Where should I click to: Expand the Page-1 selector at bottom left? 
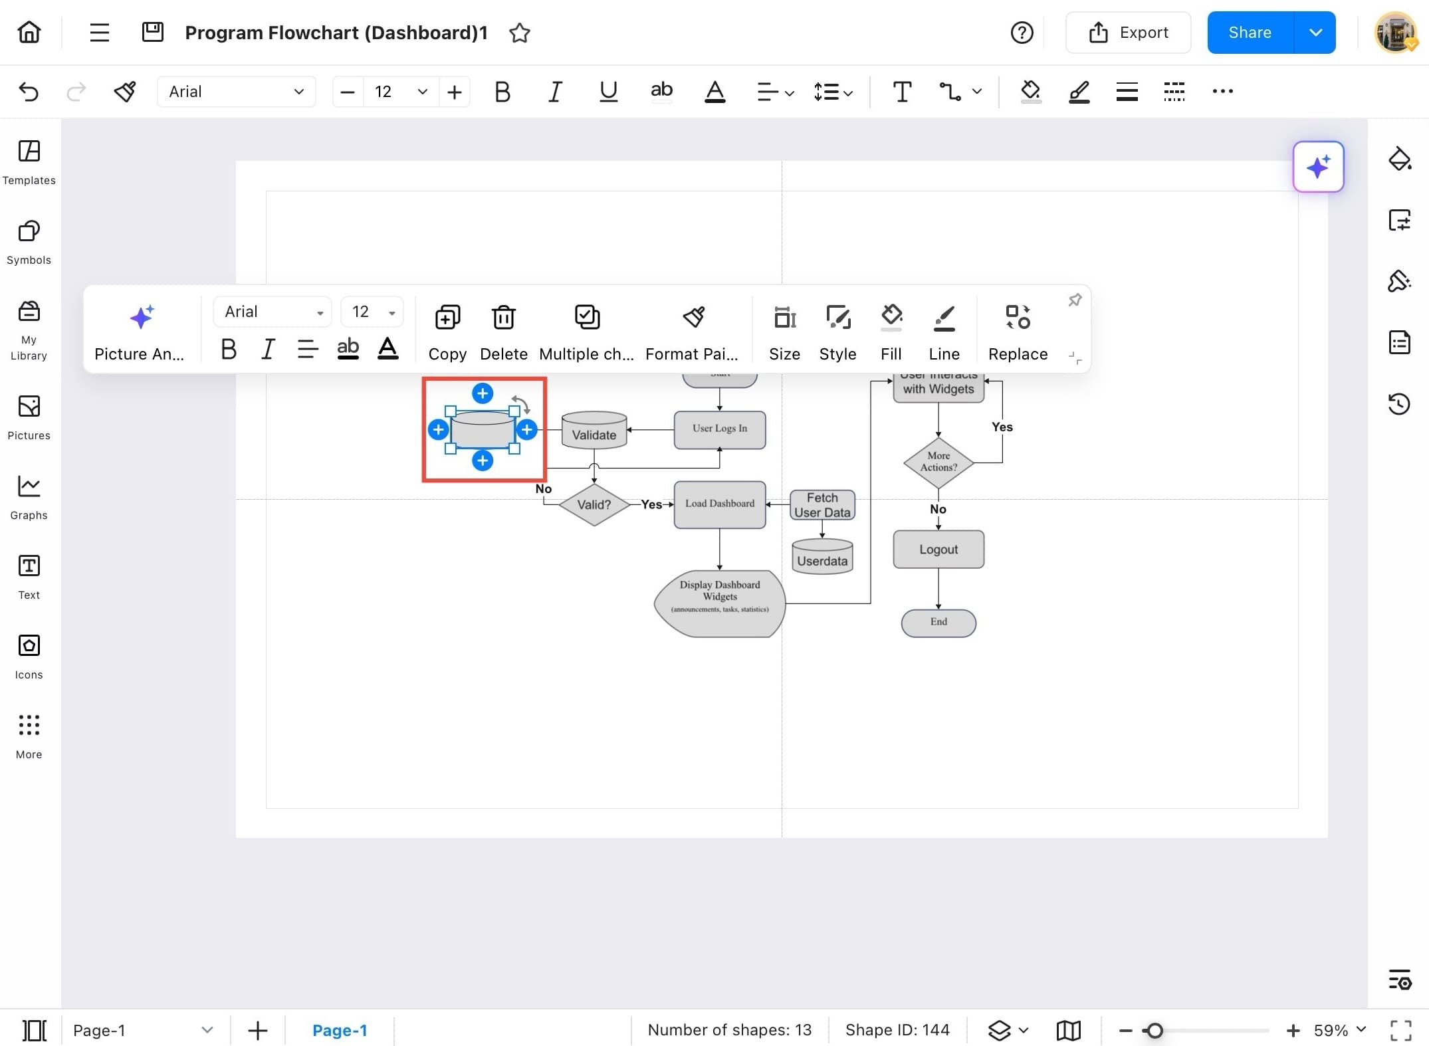tap(207, 1029)
